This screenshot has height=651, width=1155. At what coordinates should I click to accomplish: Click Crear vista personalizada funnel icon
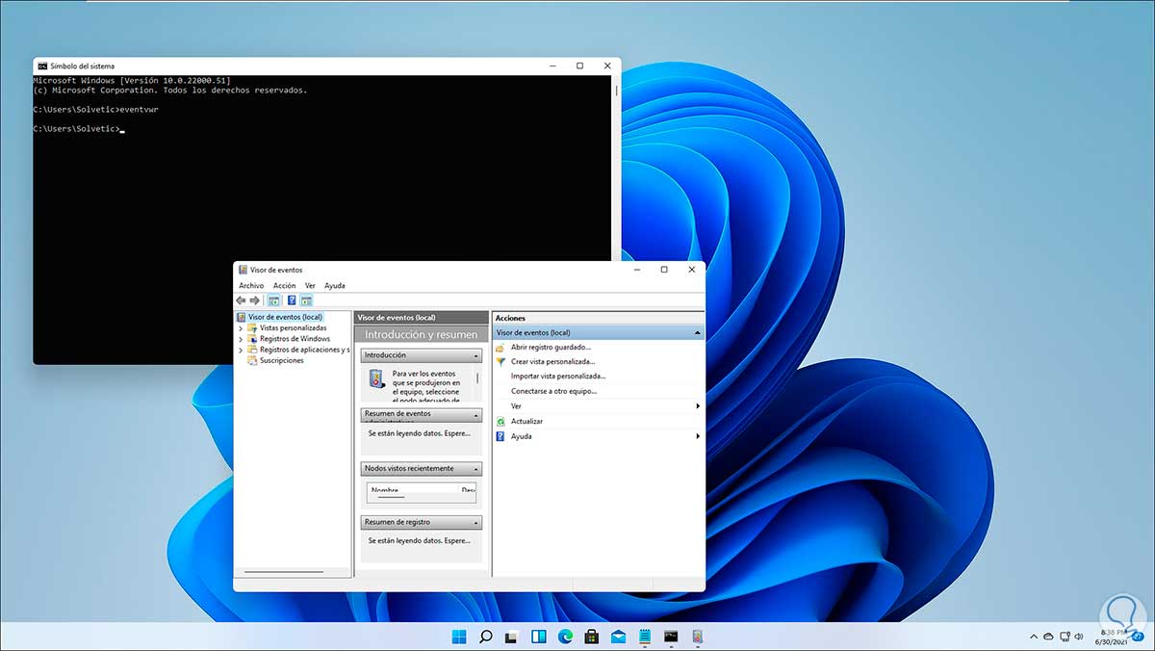[500, 362]
